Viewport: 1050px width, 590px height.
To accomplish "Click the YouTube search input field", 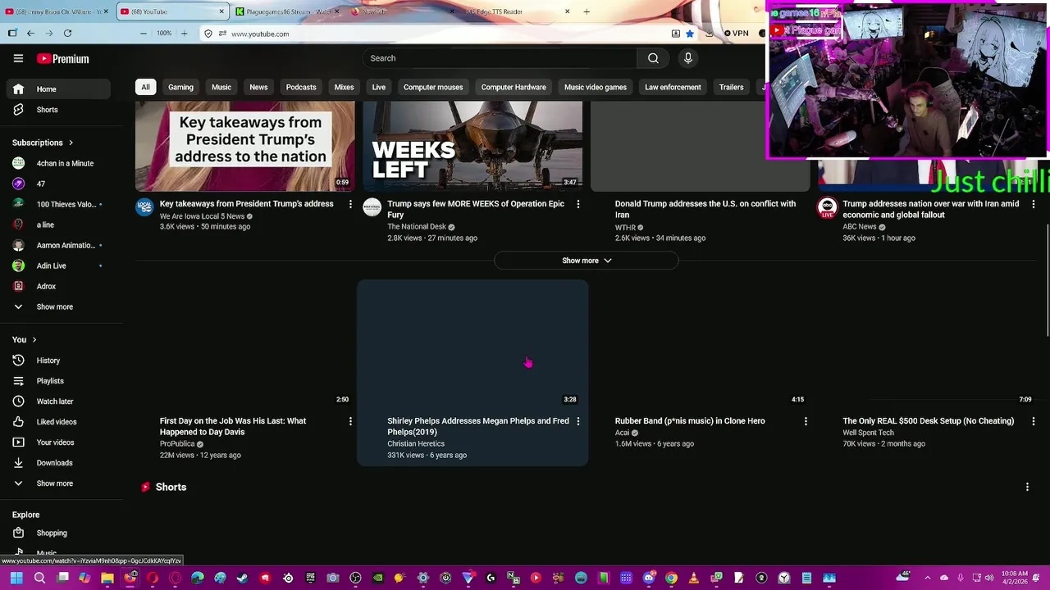I will 500,58.
